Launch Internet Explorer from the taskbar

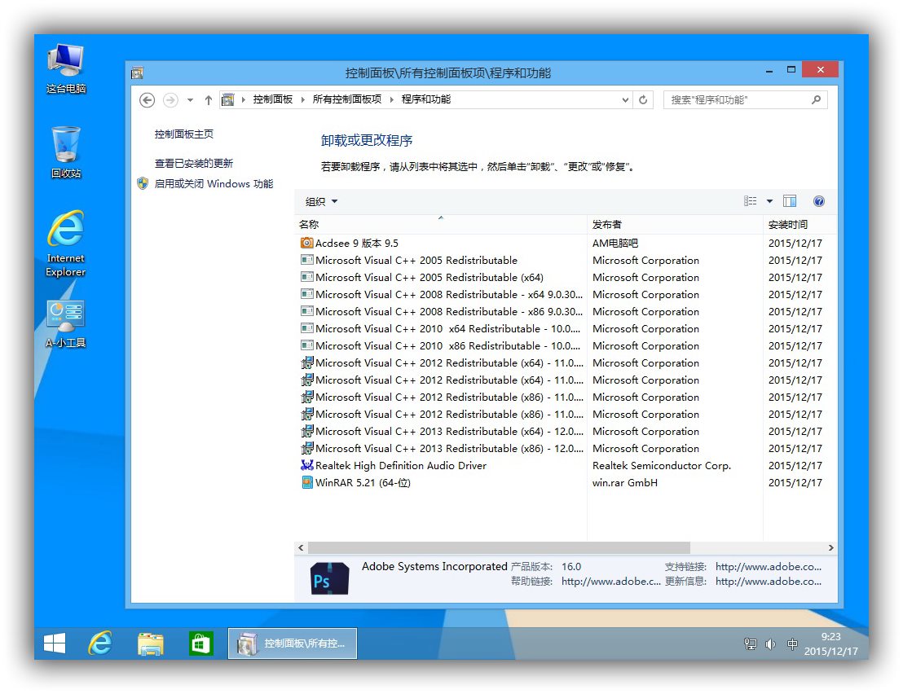100,643
